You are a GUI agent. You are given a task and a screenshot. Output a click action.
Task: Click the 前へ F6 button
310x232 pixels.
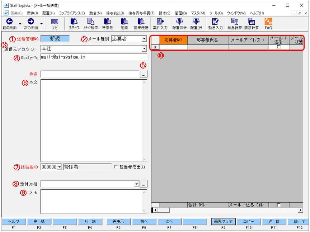(x=144, y=222)
